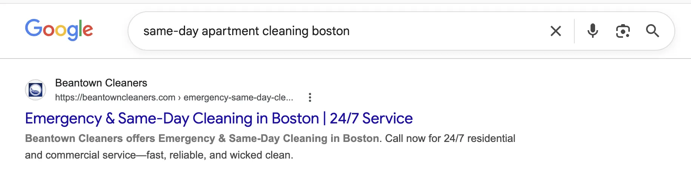Click the "emergency-same-day-cle..." breadcrumb path

coord(238,97)
